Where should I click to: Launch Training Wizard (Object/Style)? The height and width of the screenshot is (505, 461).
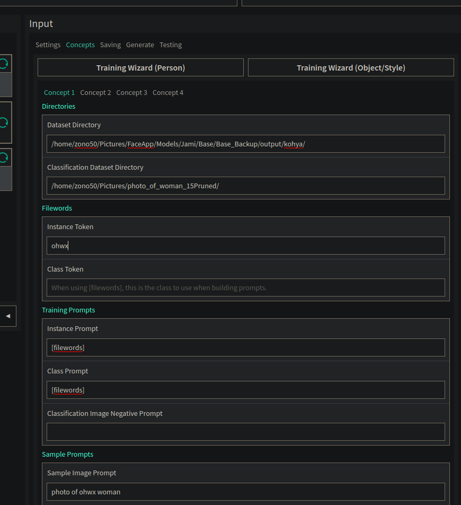[351, 68]
